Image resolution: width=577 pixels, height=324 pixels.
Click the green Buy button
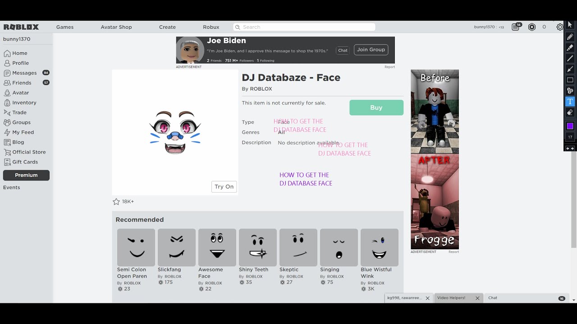[x=376, y=108]
